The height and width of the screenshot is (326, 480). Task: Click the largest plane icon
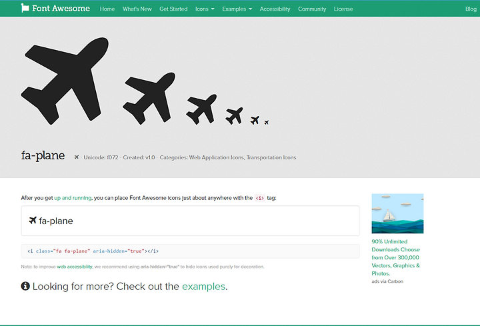[x=65, y=81]
